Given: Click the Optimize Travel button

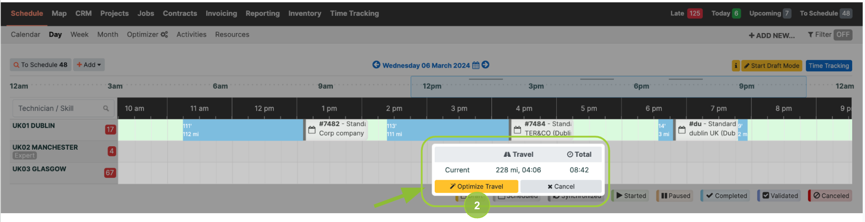Looking at the screenshot, I should point(476,186).
